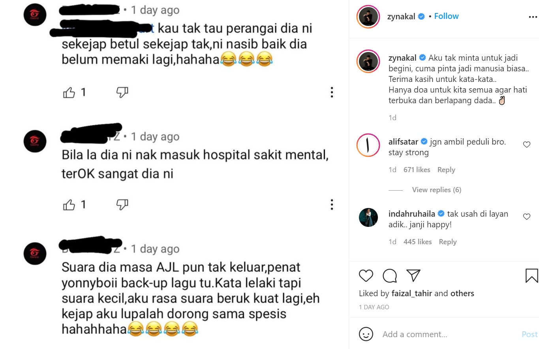Open more options ellipsis beside Follow
The width and height of the screenshot is (539, 349).
[x=533, y=17]
